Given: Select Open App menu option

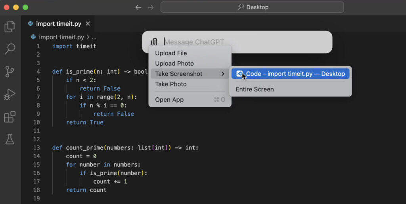Looking at the screenshot, I should tap(169, 100).
